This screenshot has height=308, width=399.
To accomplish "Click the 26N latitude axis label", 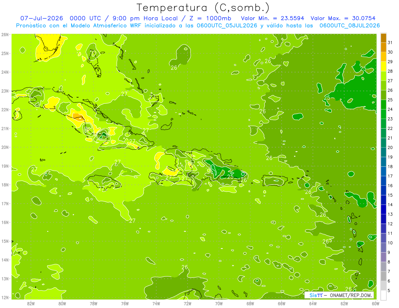I will (5, 34).
